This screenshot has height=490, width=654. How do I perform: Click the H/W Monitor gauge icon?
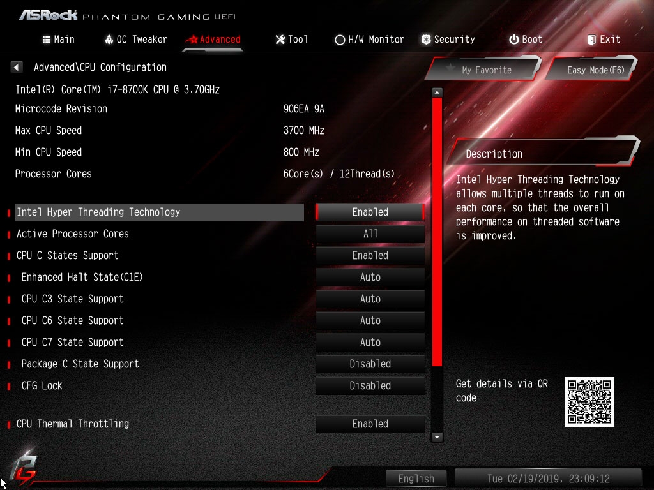340,40
